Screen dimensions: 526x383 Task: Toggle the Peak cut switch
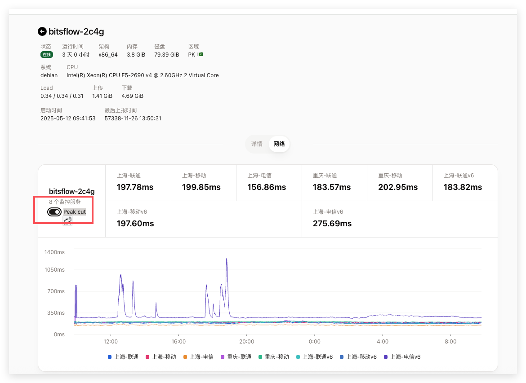(x=54, y=212)
